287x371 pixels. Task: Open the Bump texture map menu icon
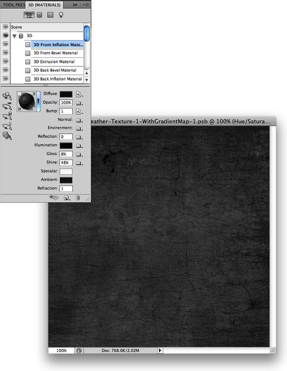pos(79,111)
